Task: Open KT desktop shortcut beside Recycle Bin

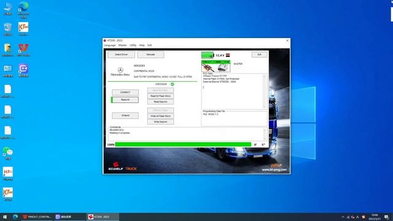Action: (x=23, y=29)
